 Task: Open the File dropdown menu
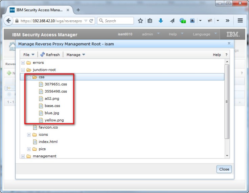(29, 55)
